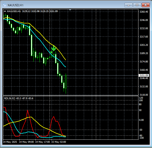
Task: Click the XAUUSD,H1 window title text
Action: pos(15,5)
